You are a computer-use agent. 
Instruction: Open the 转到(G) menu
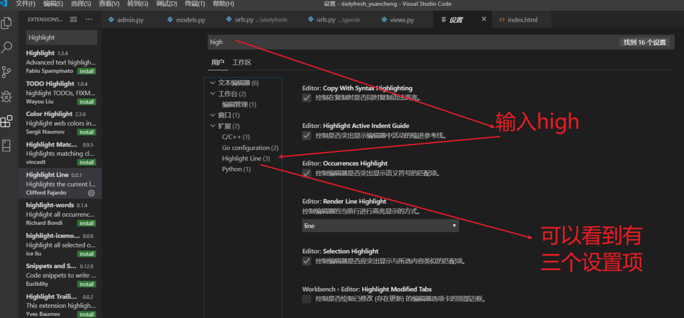pyautogui.click(x=137, y=4)
